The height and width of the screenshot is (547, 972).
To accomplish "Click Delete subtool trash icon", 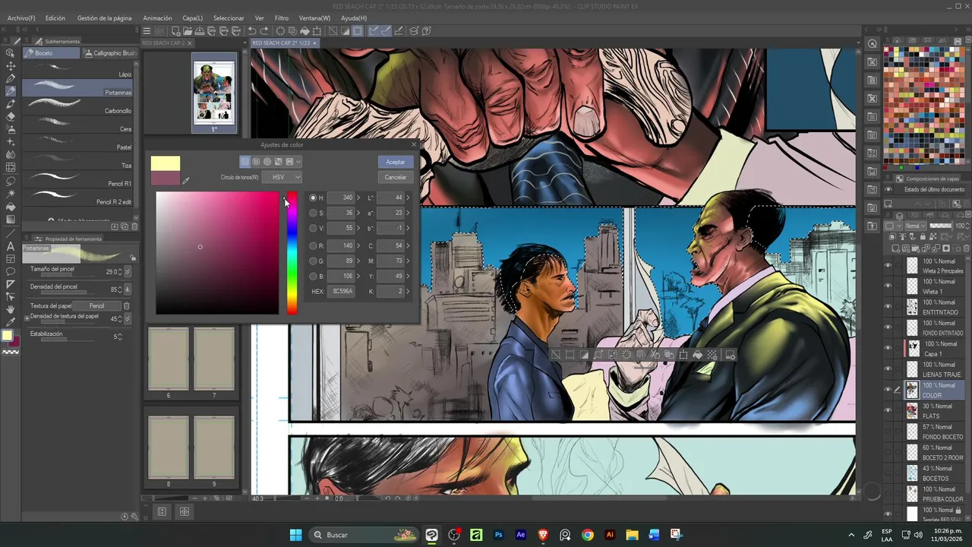I will 134,226.
